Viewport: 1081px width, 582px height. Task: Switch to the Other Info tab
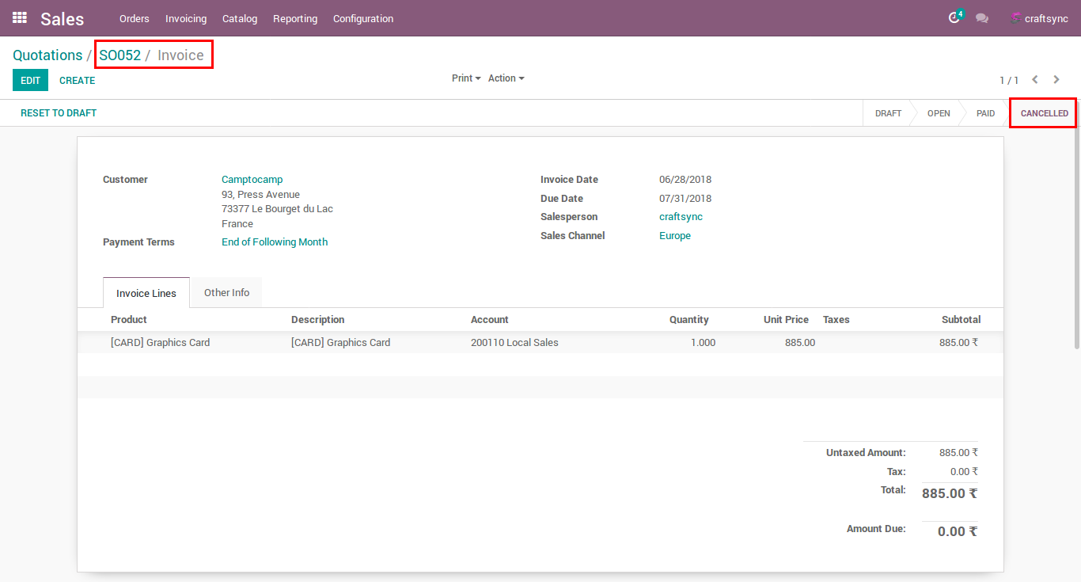(x=226, y=292)
